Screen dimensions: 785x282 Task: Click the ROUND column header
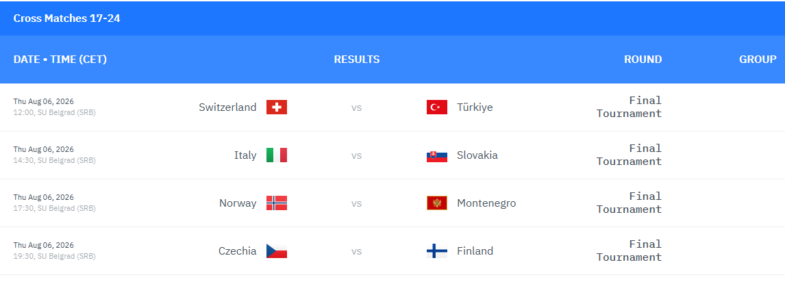[x=643, y=60]
